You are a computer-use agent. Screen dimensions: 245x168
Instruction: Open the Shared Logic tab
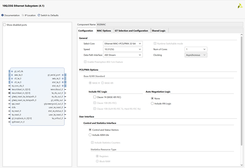159,30
